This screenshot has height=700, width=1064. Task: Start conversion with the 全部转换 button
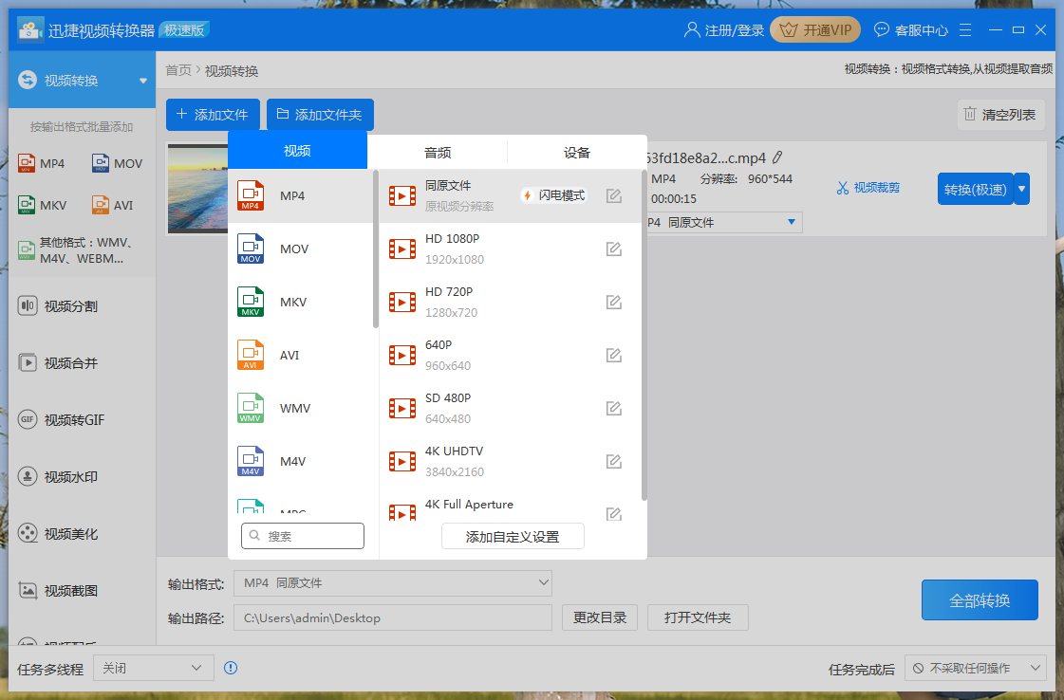click(980, 599)
